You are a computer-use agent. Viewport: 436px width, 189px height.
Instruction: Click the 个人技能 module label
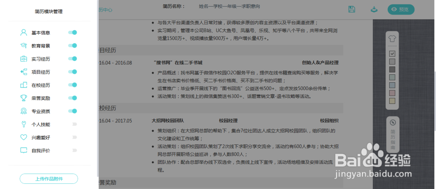tap(41, 124)
